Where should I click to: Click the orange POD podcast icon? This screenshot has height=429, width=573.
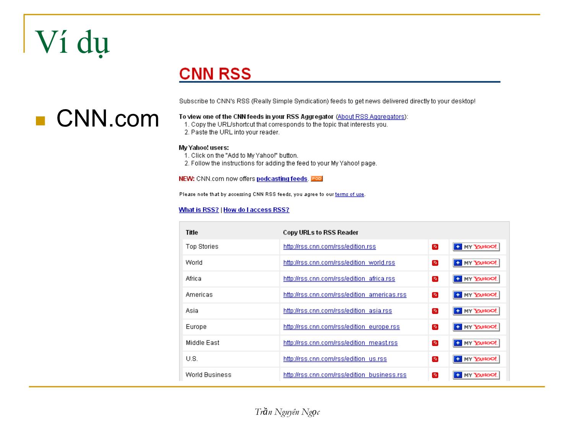317,179
